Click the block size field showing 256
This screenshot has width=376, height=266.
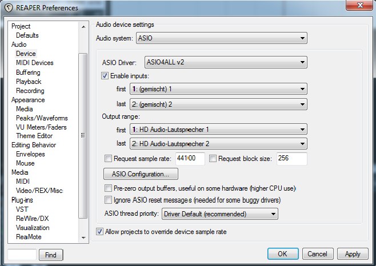tap(292, 159)
